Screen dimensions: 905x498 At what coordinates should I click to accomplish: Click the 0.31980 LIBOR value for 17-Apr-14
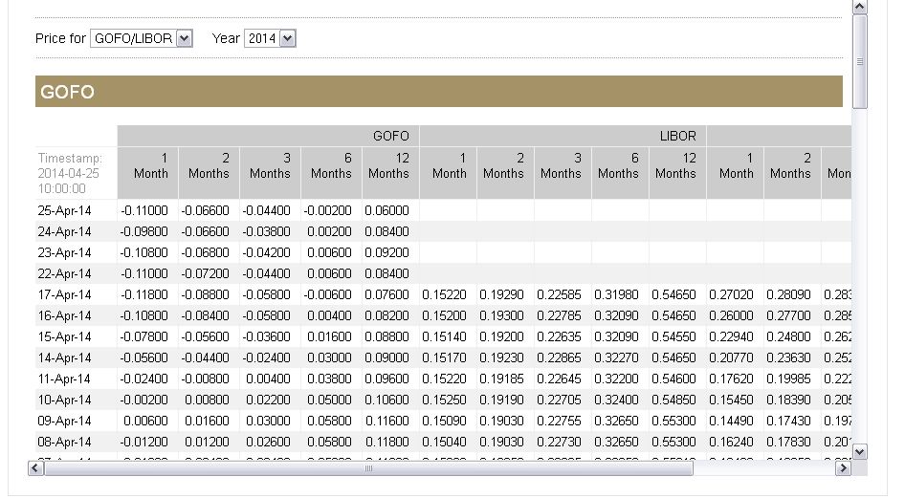coord(616,294)
